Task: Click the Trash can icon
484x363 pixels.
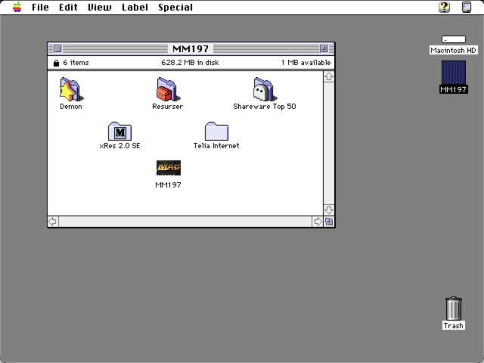Action: 454,309
